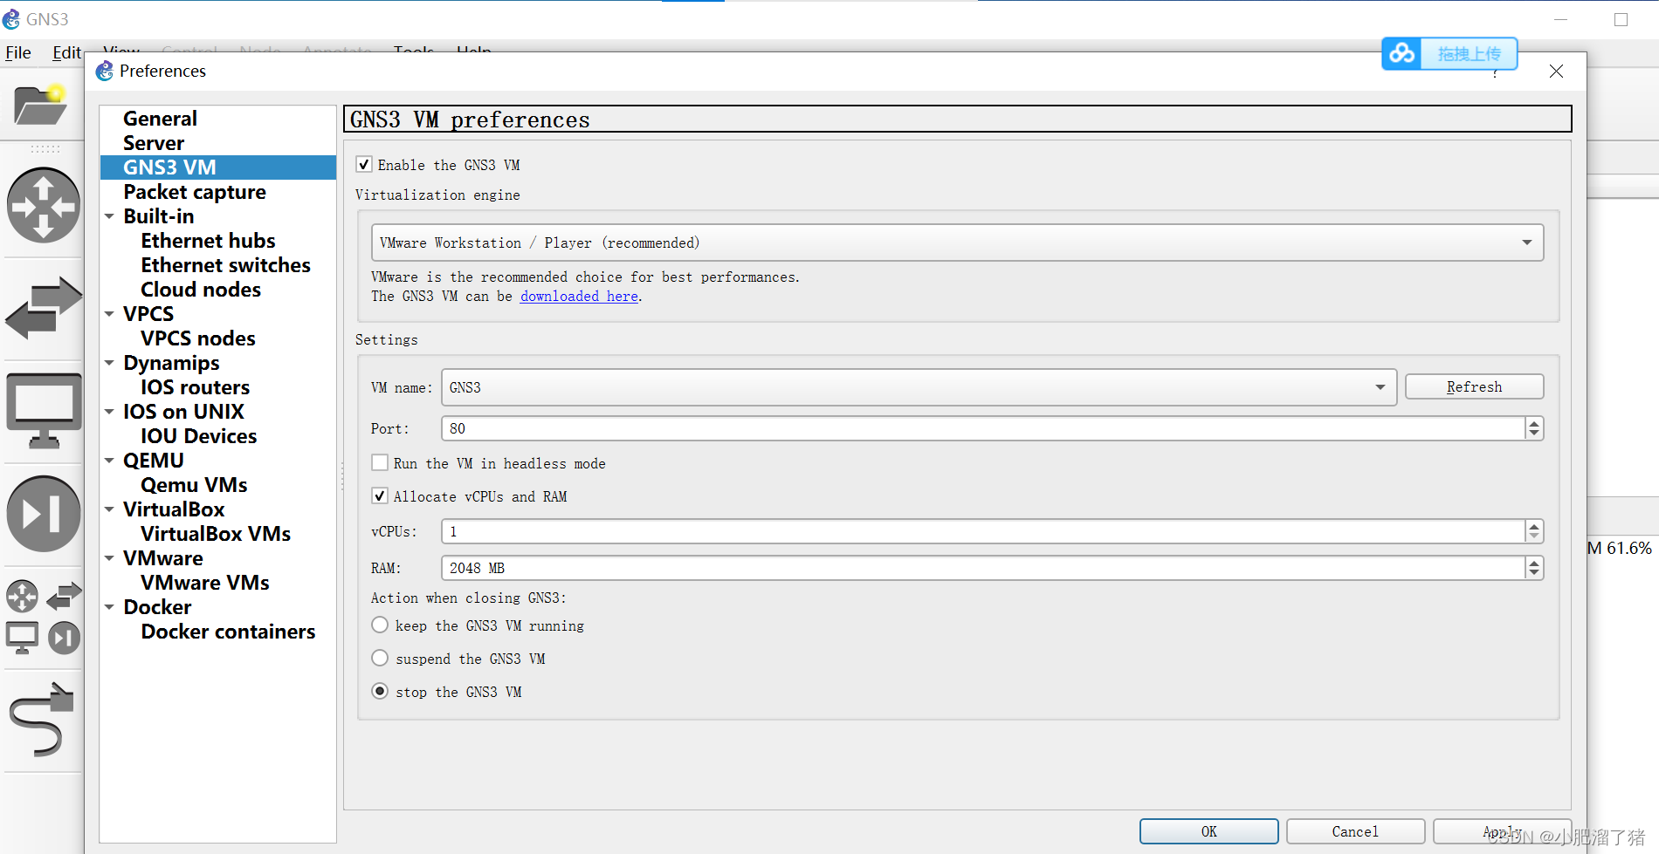Increase RAM value with up arrow
1659x854 pixels.
[x=1534, y=563]
